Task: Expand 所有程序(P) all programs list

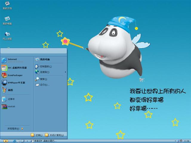Action: (15, 129)
